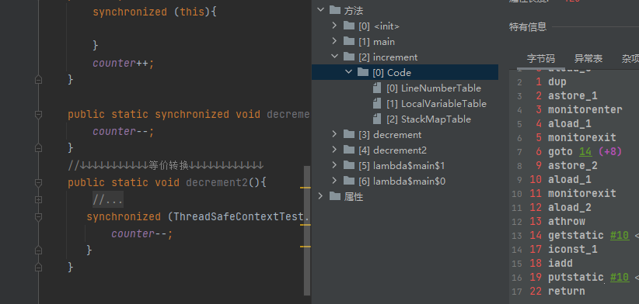Open the 杂项 misc tab
The height and width of the screenshot is (304, 639).
[630, 58]
